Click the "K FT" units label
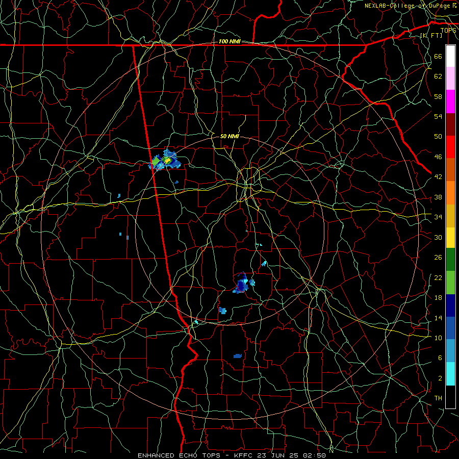Viewport: 459px width, 459px height. (x=431, y=35)
